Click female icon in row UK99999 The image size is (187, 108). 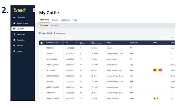coord(92,54)
